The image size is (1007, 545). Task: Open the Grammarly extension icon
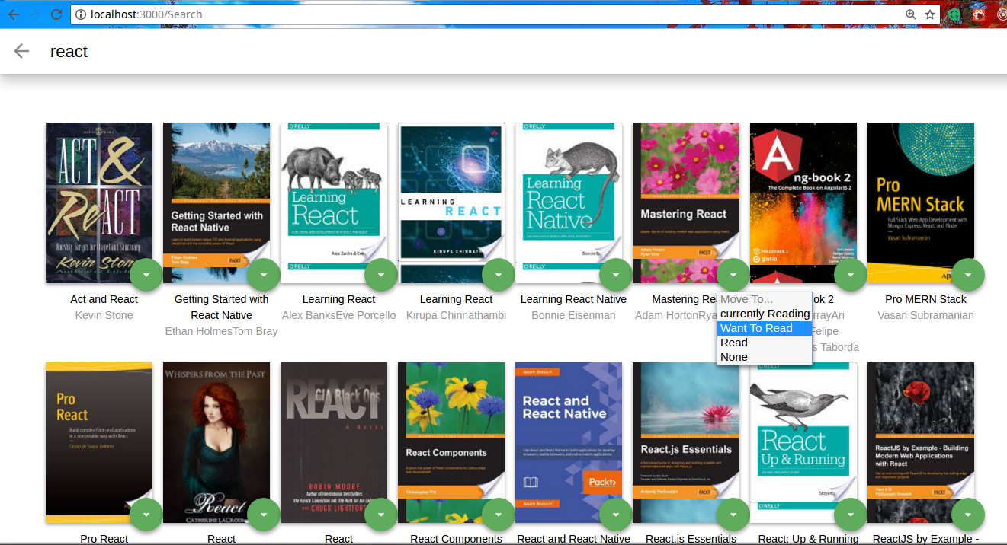click(954, 14)
